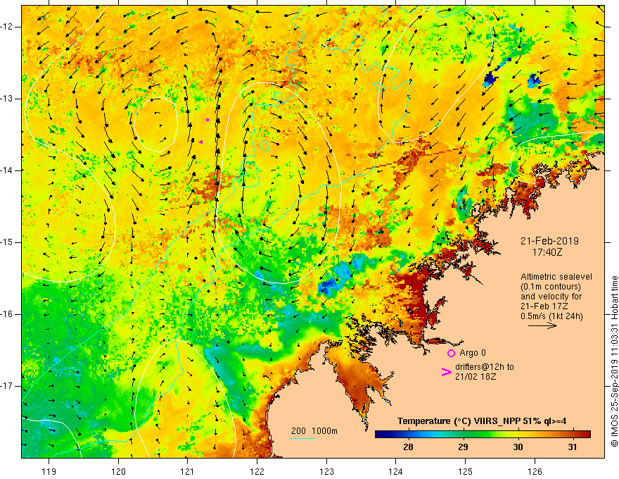Click the '21-Feb 17Z' text line
The image size is (619, 479).
point(544,306)
